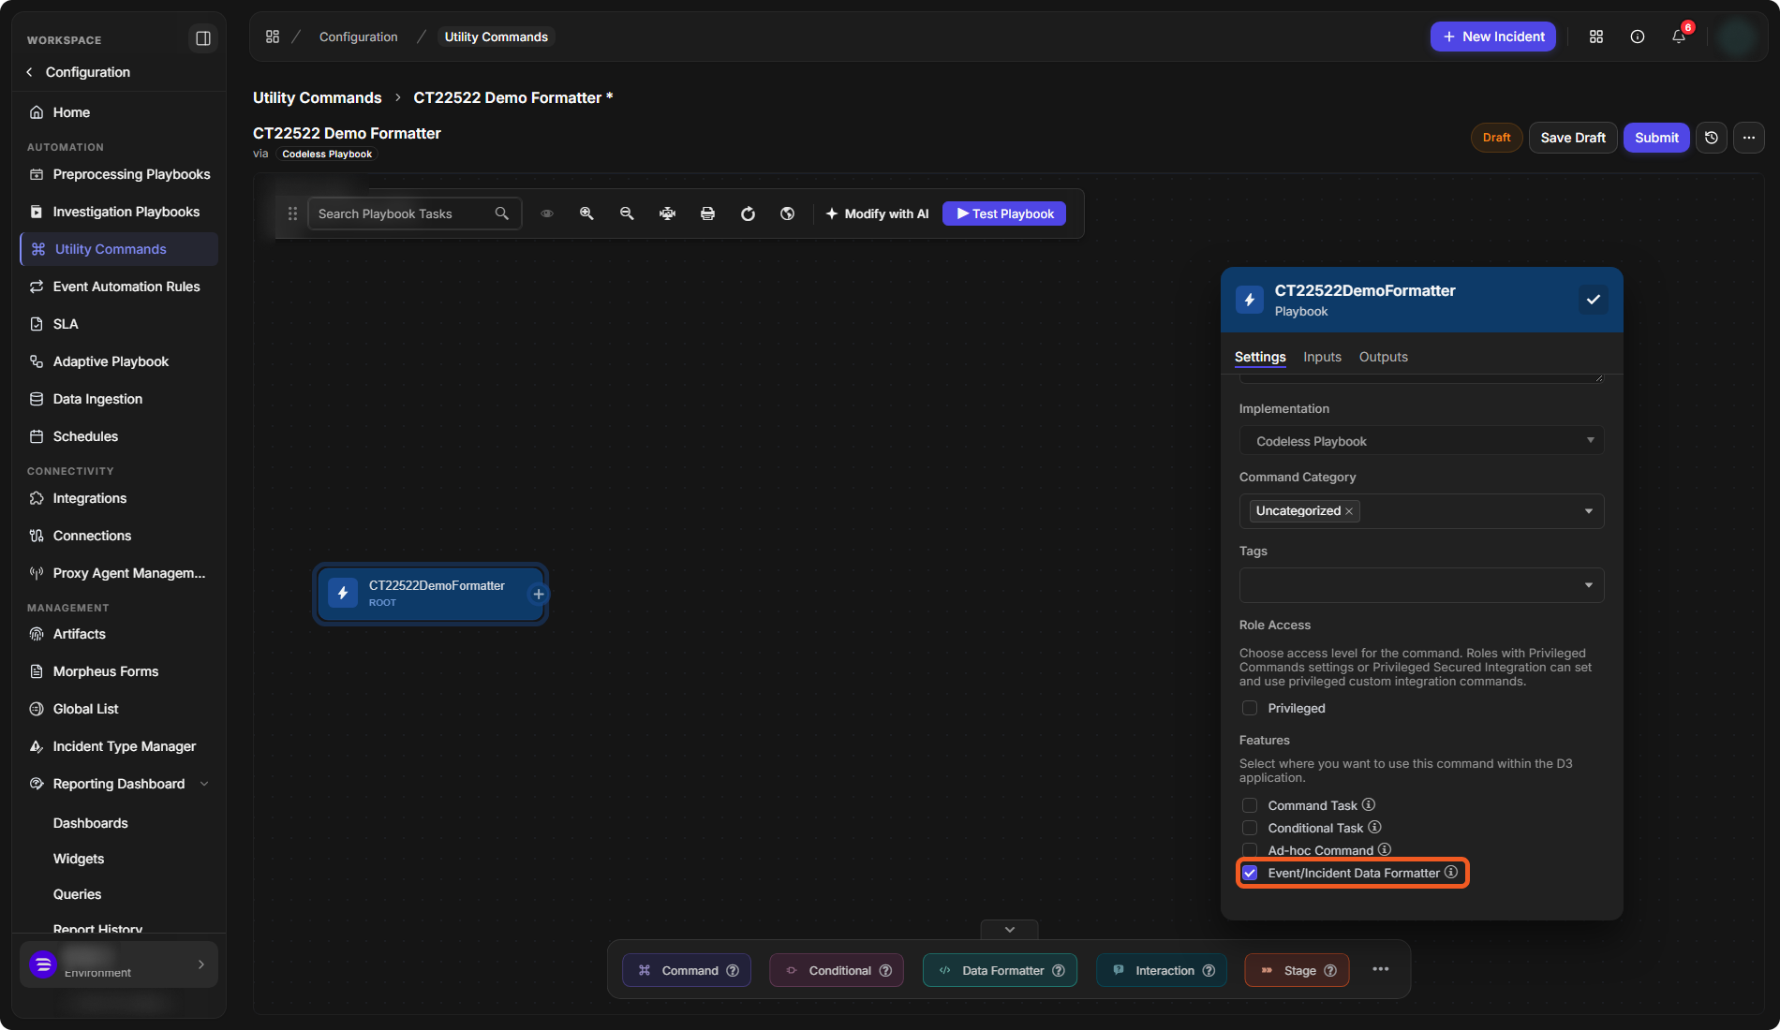Click the zoom in magnifier icon
The width and height of the screenshot is (1780, 1030).
586,213
